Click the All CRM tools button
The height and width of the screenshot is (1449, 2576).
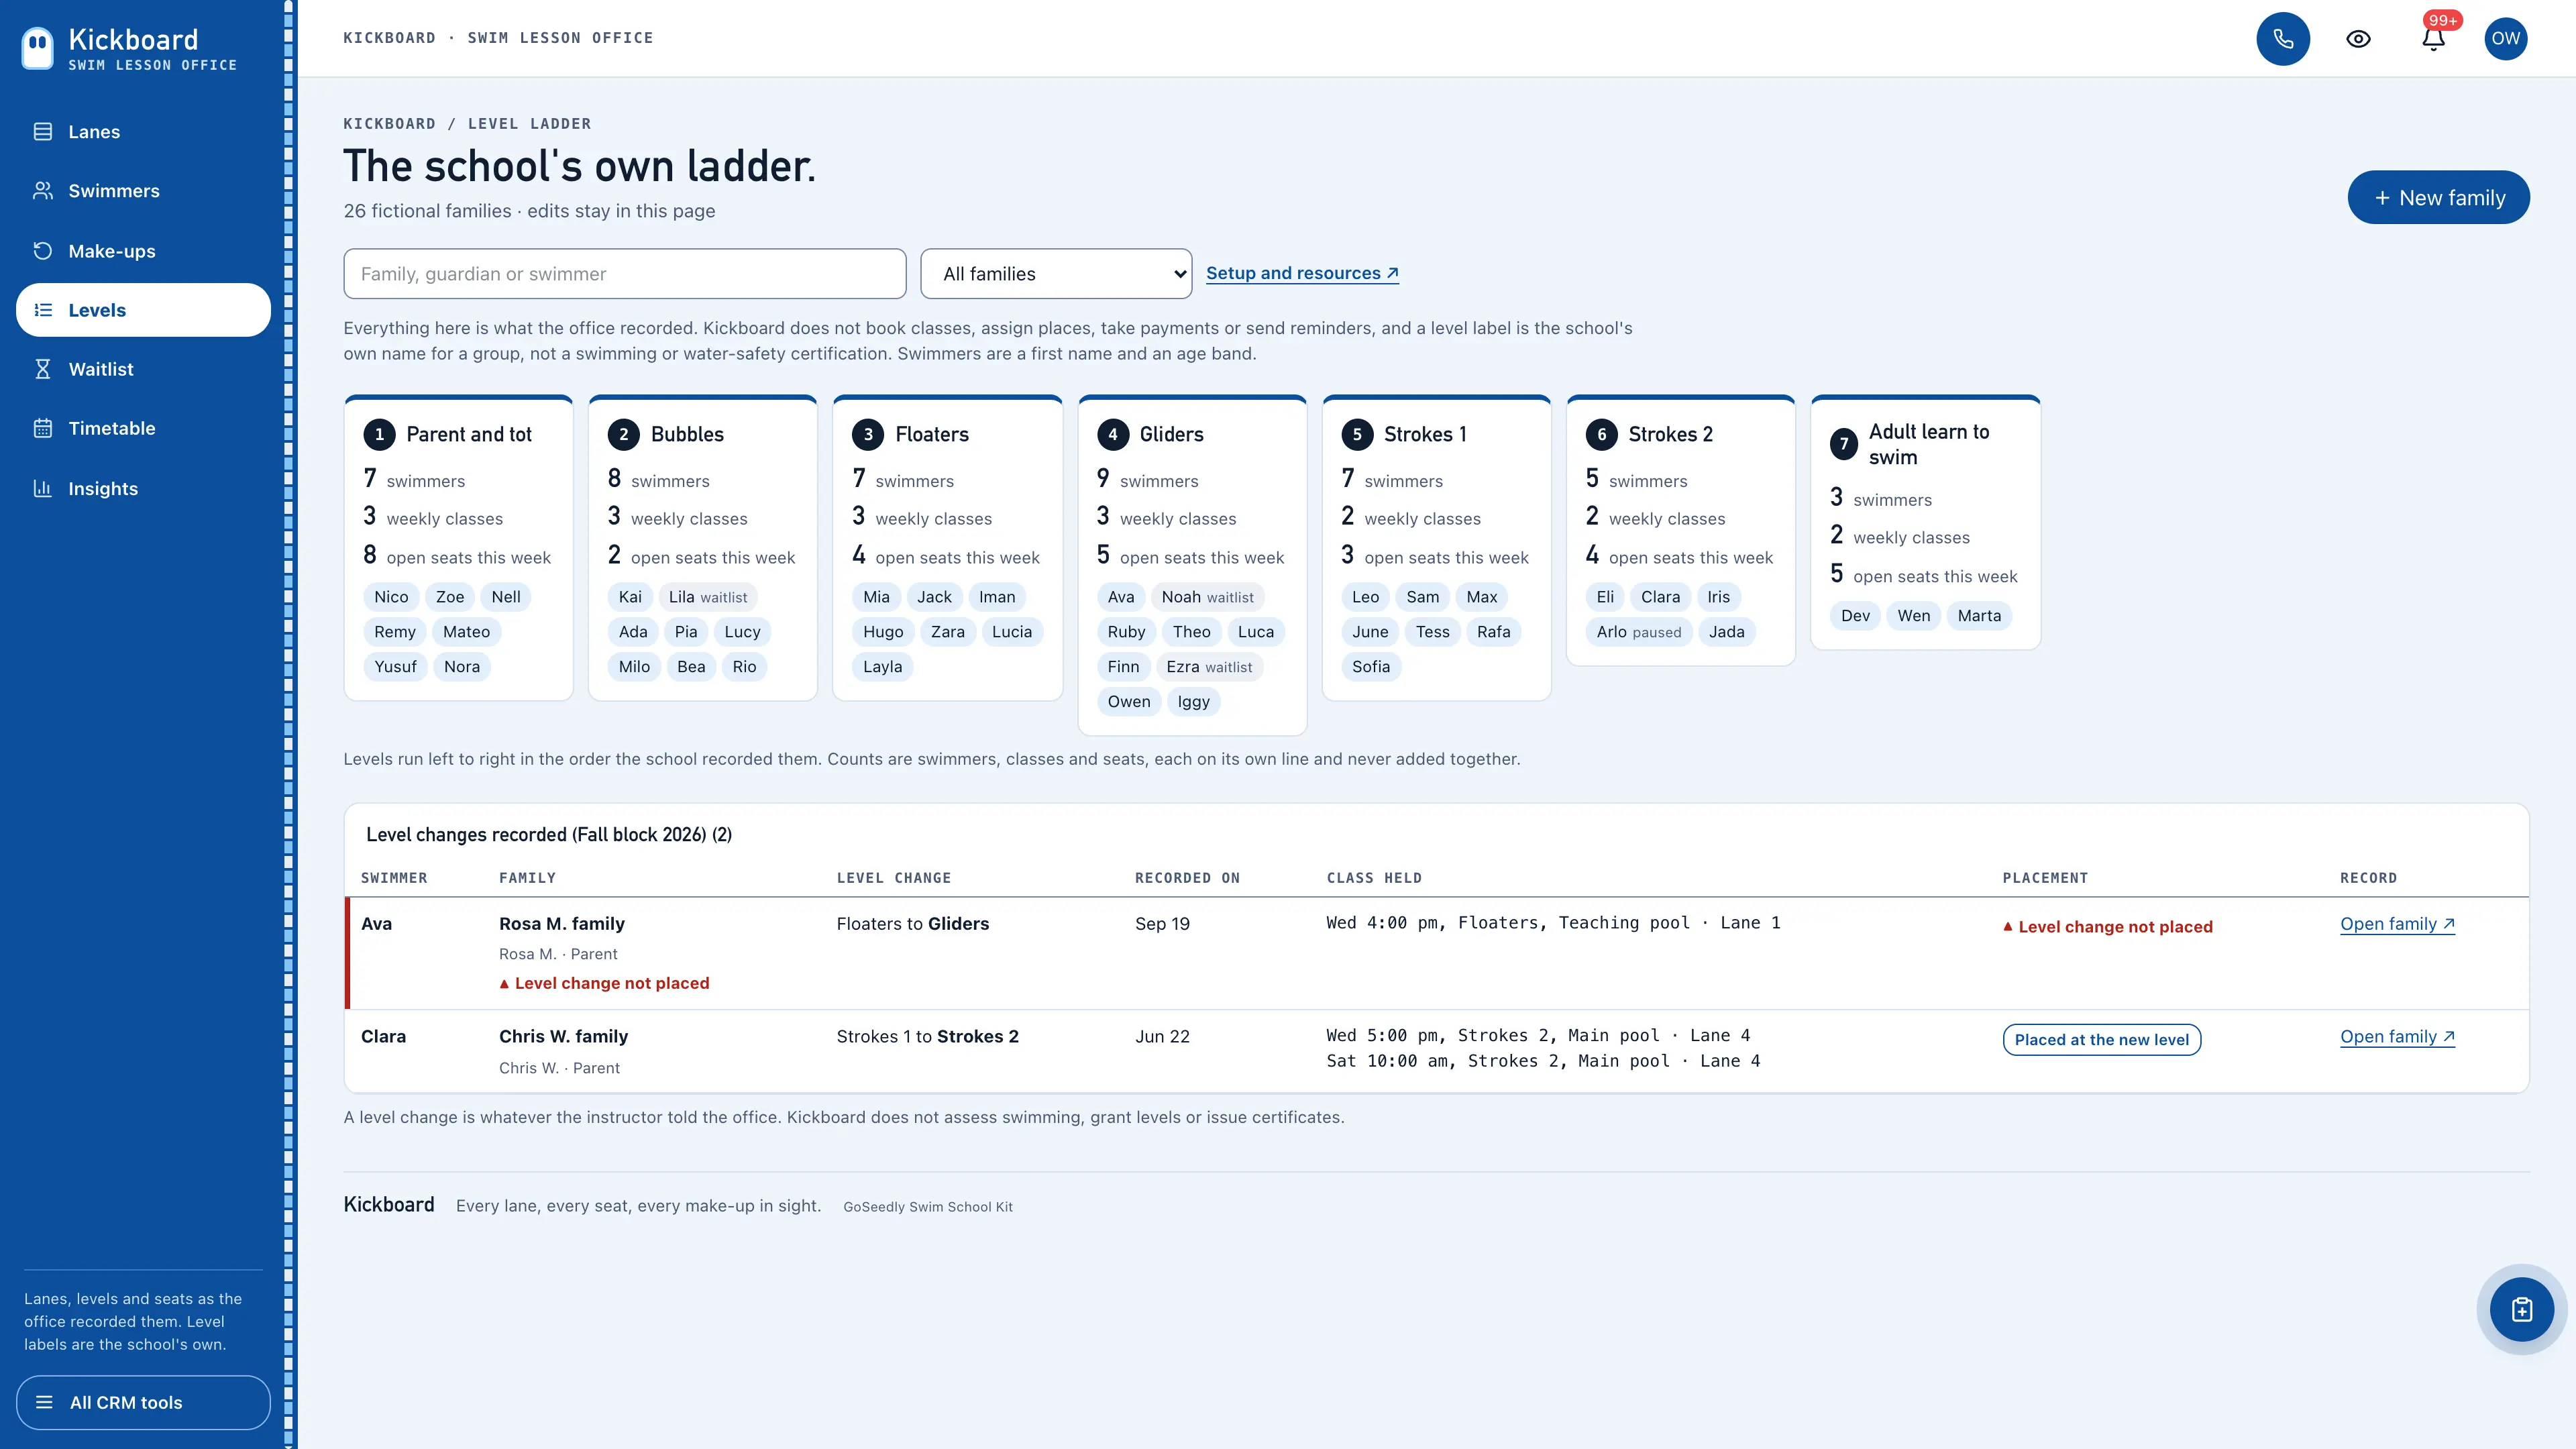143,1402
